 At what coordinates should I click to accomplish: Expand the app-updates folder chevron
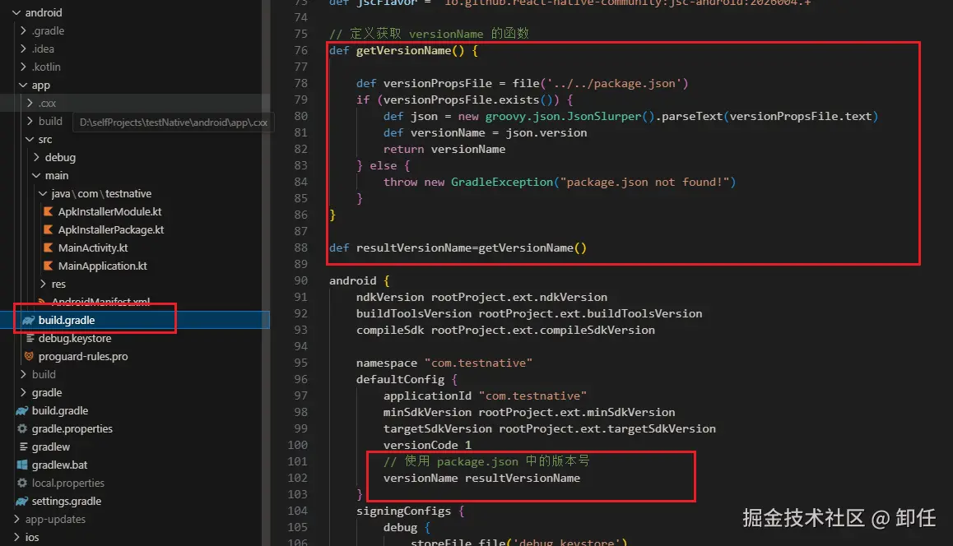(16, 520)
